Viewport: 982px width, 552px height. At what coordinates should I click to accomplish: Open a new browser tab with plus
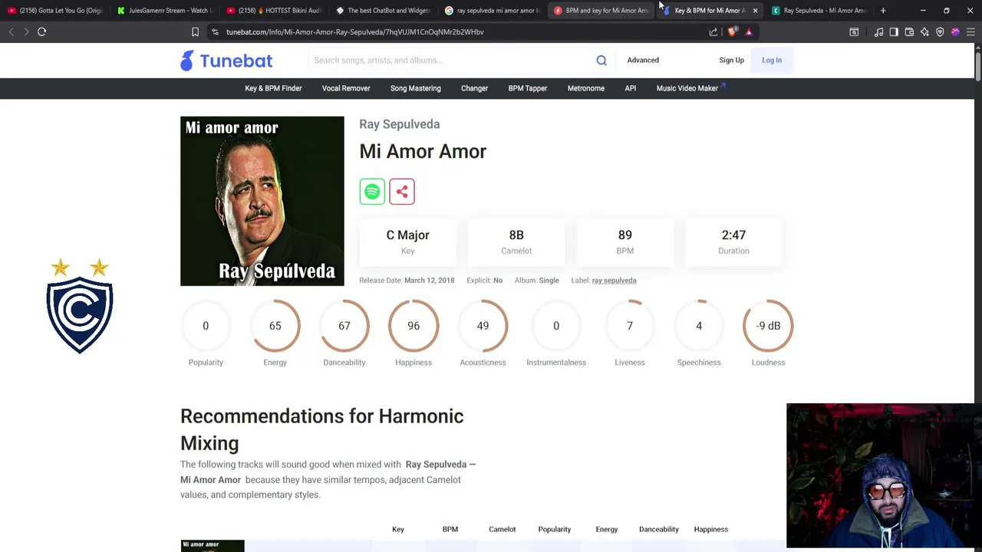[883, 11]
